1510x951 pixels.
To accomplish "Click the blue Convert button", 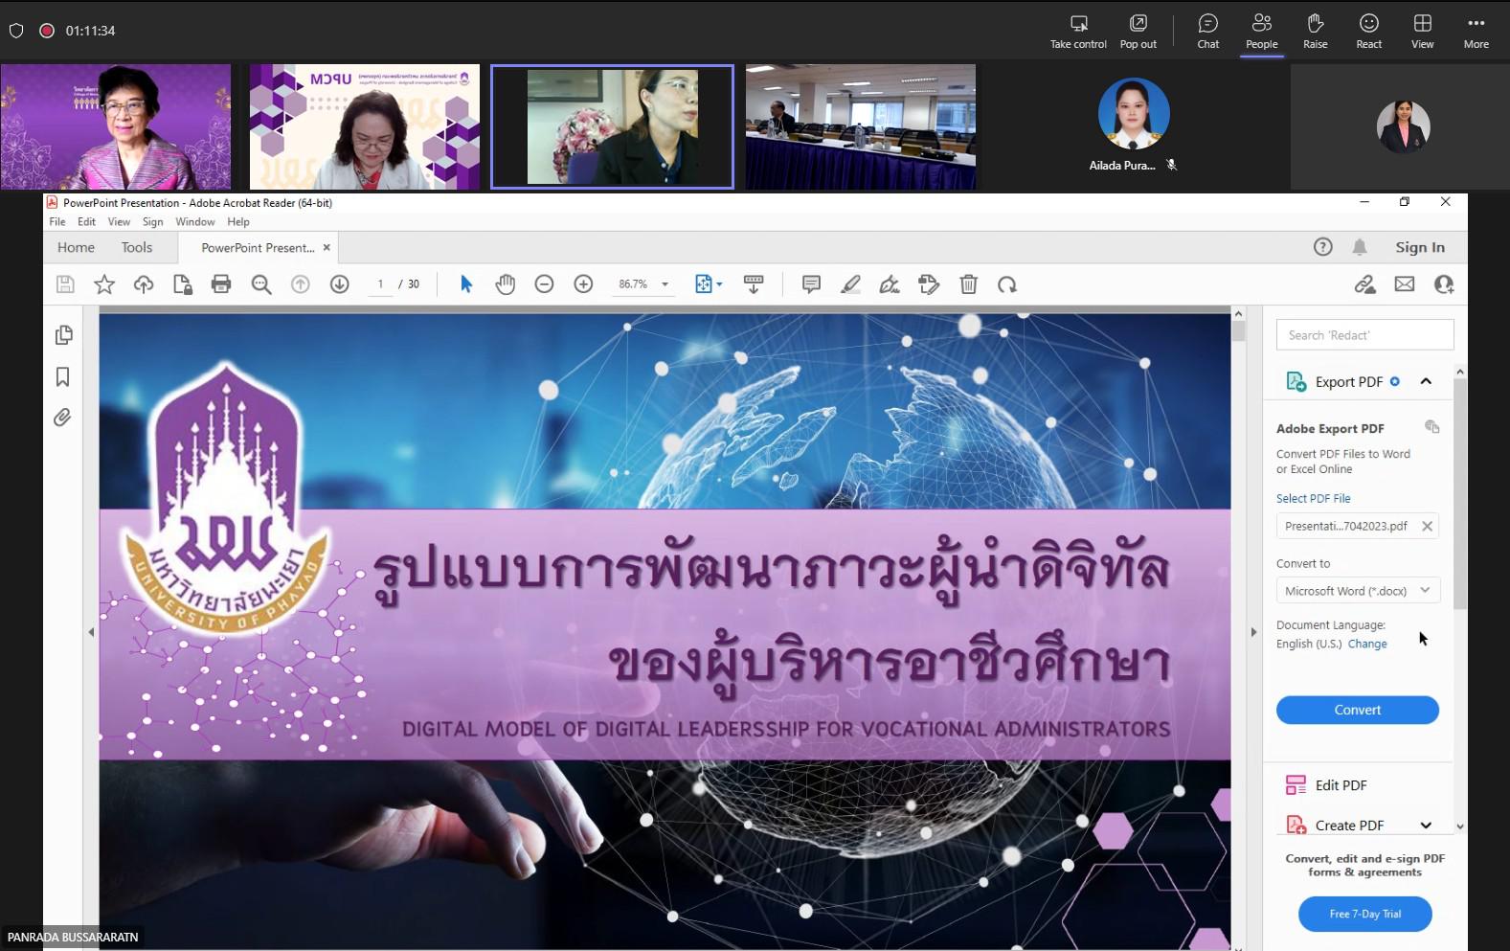I will (1358, 710).
